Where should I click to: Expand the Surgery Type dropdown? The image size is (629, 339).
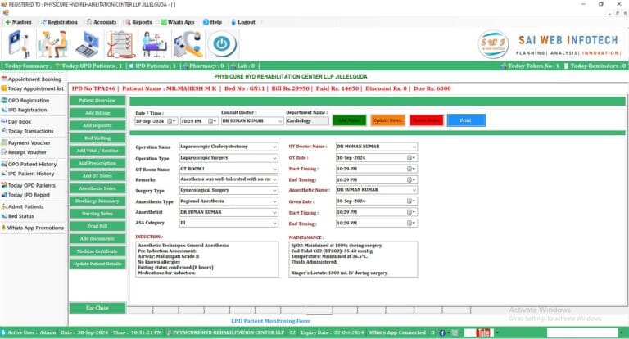point(274,191)
